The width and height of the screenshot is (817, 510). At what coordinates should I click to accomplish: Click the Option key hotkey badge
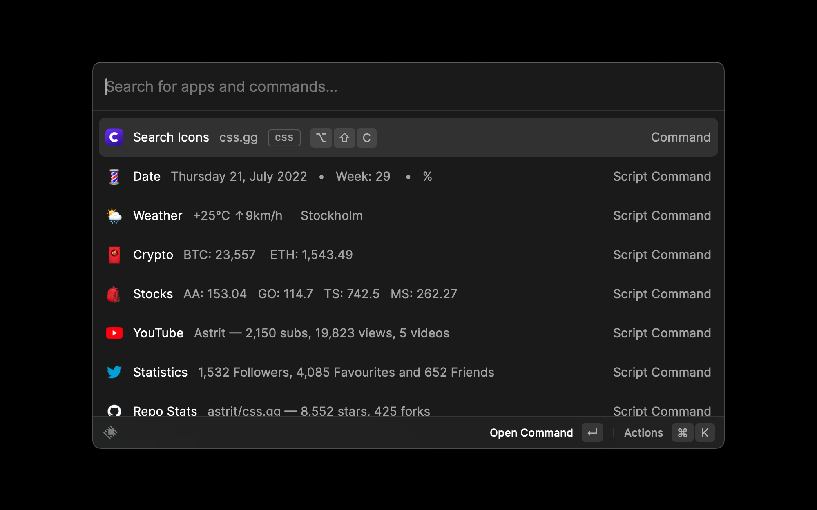[321, 138]
